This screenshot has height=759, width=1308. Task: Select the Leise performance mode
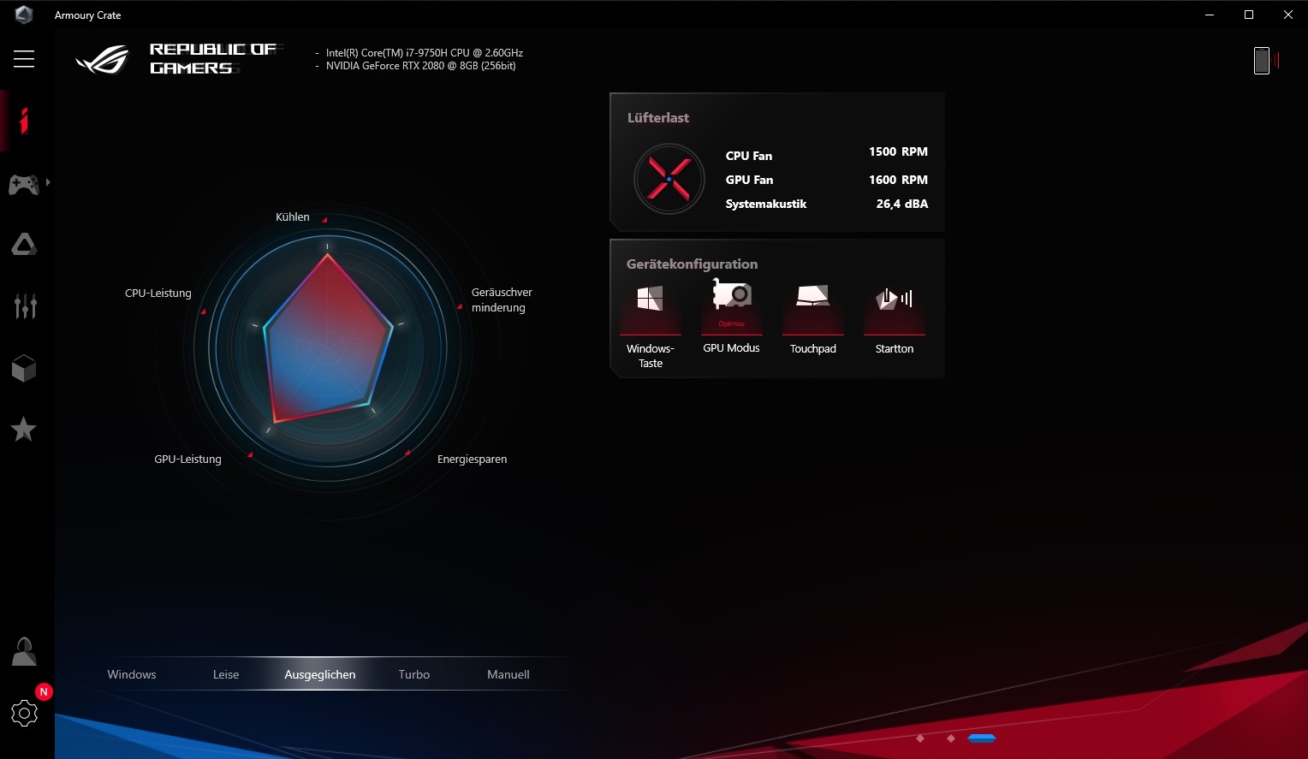tap(226, 674)
